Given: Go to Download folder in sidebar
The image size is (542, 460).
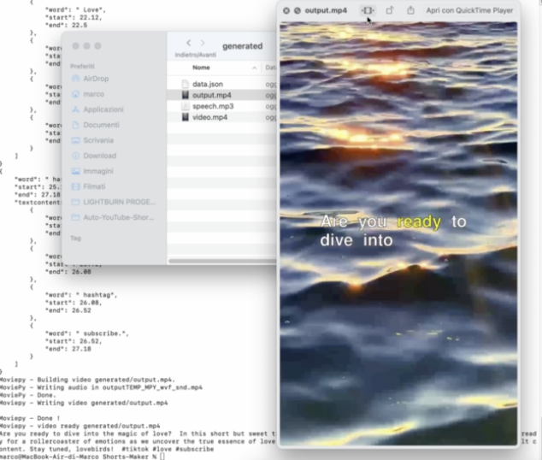Looking at the screenshot, I should (x=99, y=156).
